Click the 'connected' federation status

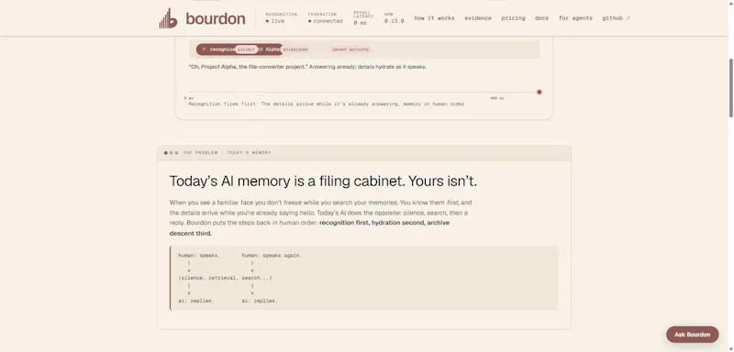pos(326,21)
